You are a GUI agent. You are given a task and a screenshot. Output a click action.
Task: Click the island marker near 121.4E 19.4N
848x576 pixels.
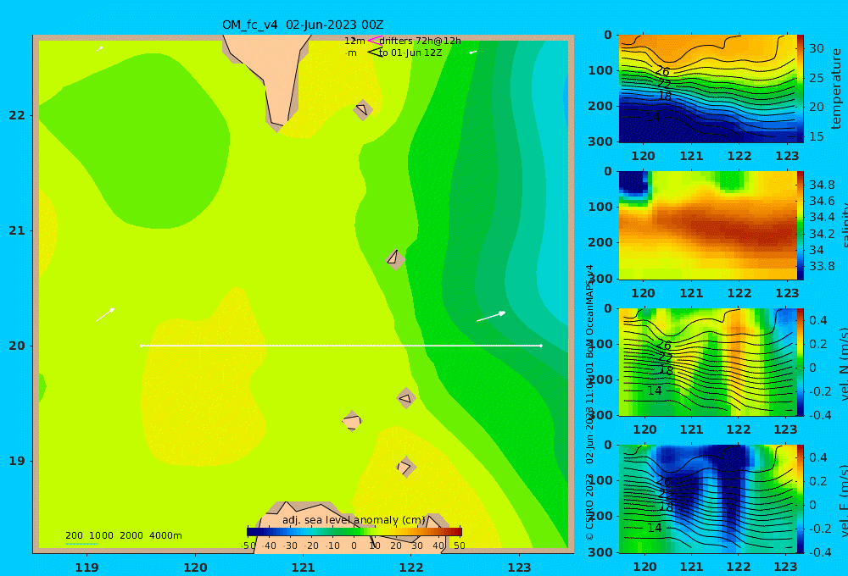pos(352,421)
